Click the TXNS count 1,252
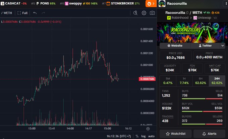The height and width of the screenshot is (139, 228). point(166,95)
